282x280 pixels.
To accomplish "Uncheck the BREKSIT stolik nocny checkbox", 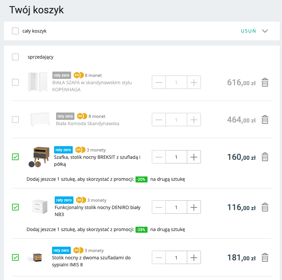I will (x=15, y=157).
